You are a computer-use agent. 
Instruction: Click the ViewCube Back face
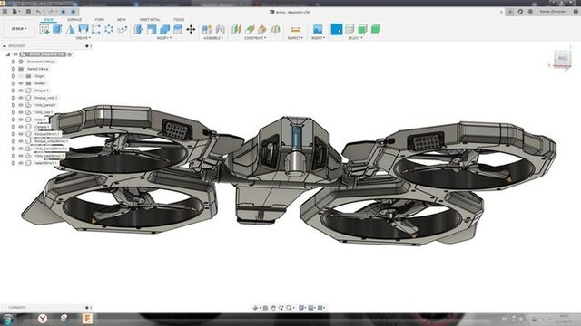coord(563,58)
